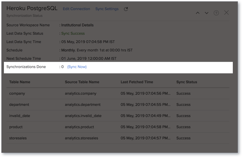Click the analytics.product source table cell

click(79, 127)
